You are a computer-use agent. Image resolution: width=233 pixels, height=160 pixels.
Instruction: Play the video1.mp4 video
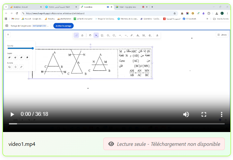point(12,114)
